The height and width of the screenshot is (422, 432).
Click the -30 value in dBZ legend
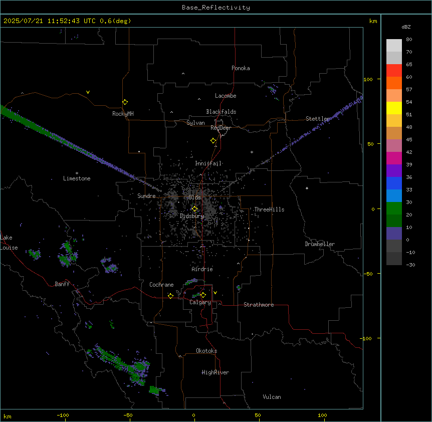coord(410,265)
